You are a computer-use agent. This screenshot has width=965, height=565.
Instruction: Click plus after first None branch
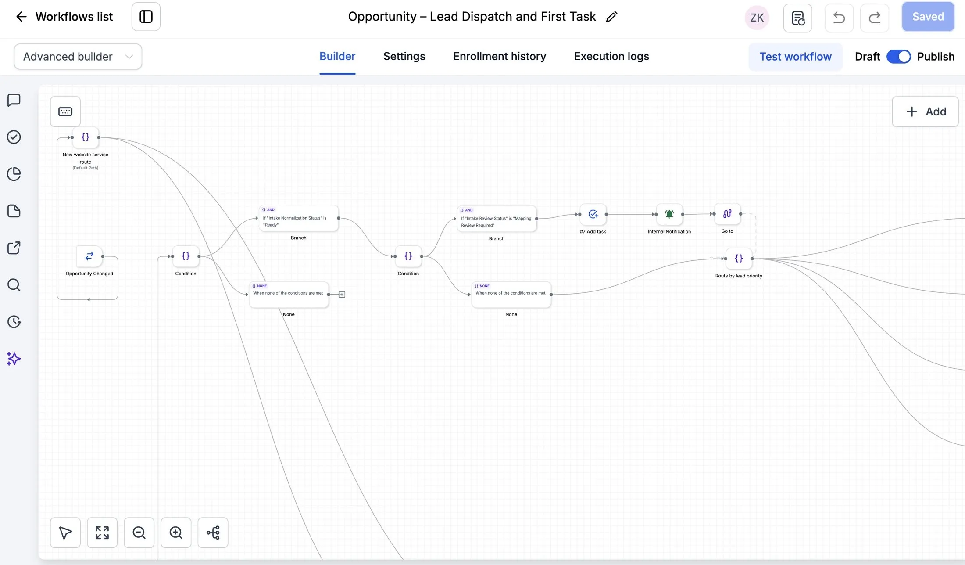(x=342, y=295)
